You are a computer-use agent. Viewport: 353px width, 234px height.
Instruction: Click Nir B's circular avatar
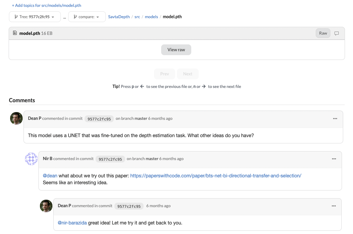pos(31,159)
